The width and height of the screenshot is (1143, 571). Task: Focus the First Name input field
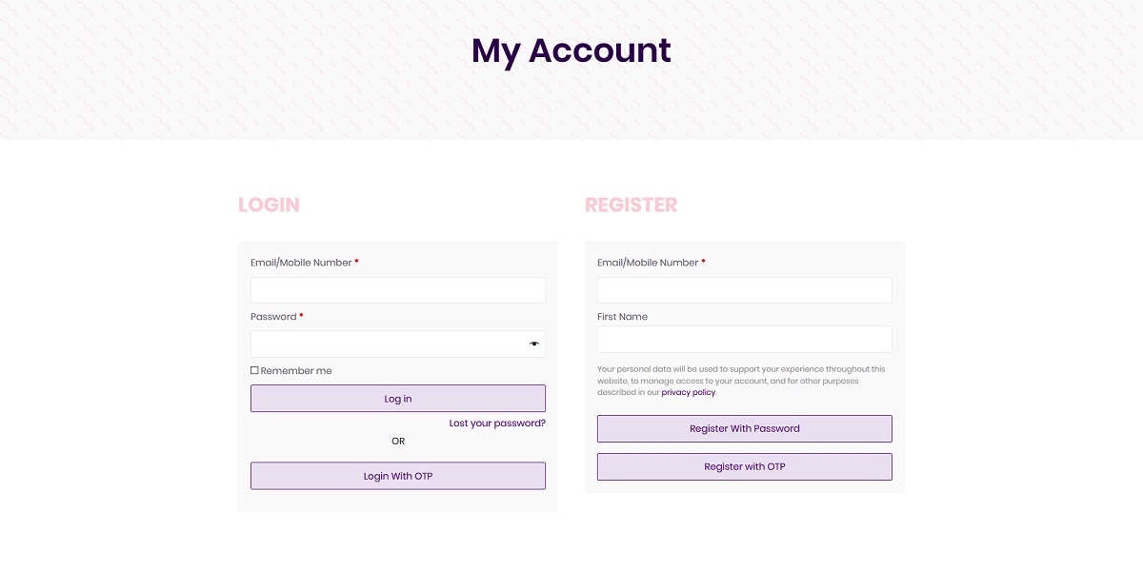745,340
